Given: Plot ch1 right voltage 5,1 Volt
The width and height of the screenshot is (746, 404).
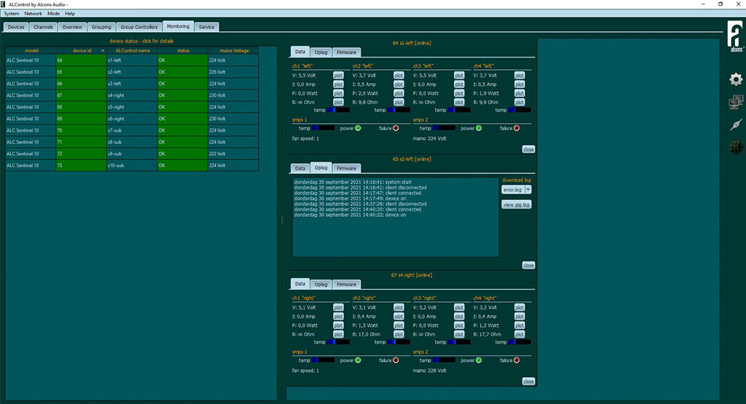Looking at the screenshot, I should pos(338,307).
